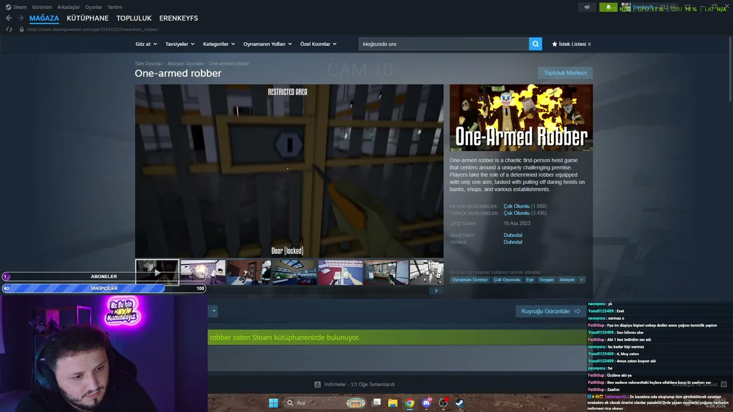Click the store URL address field
Viewport: 733px width, 412px height.
[x=92, y=29]
